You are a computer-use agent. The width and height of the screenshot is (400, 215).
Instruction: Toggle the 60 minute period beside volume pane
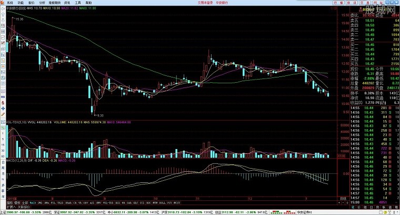tap(3, 156)
